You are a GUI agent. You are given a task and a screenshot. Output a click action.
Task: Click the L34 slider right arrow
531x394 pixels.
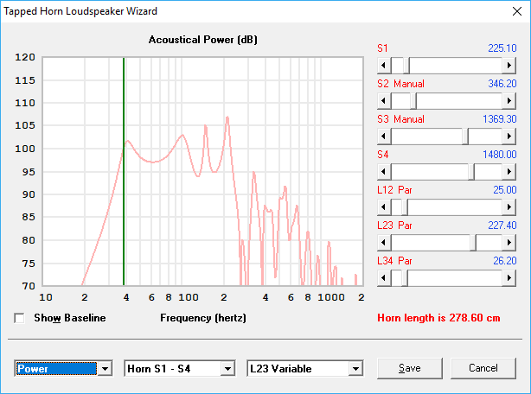pos(509,278)
